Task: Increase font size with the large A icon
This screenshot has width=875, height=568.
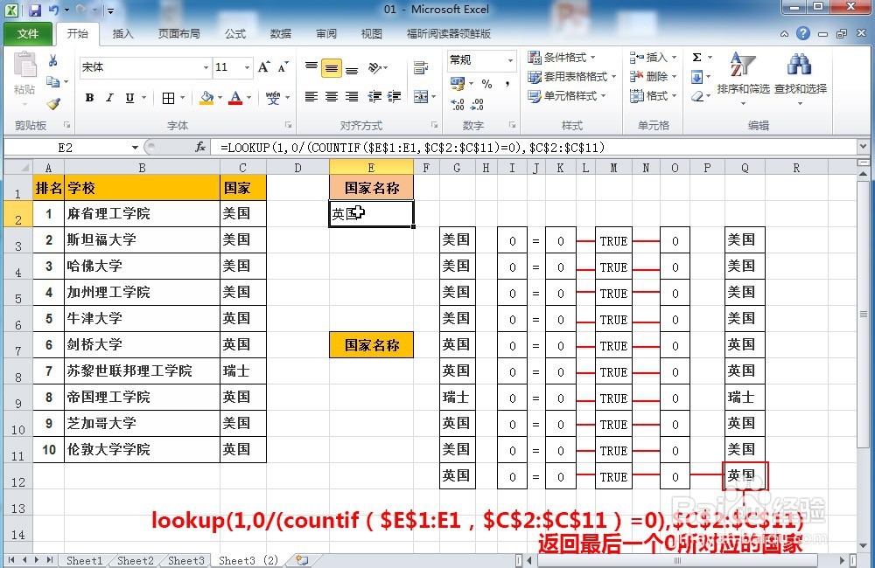Action: (264, 67)
